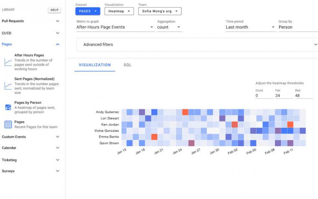
Task: Expand the Custom Events section
Action: (31, 137)
